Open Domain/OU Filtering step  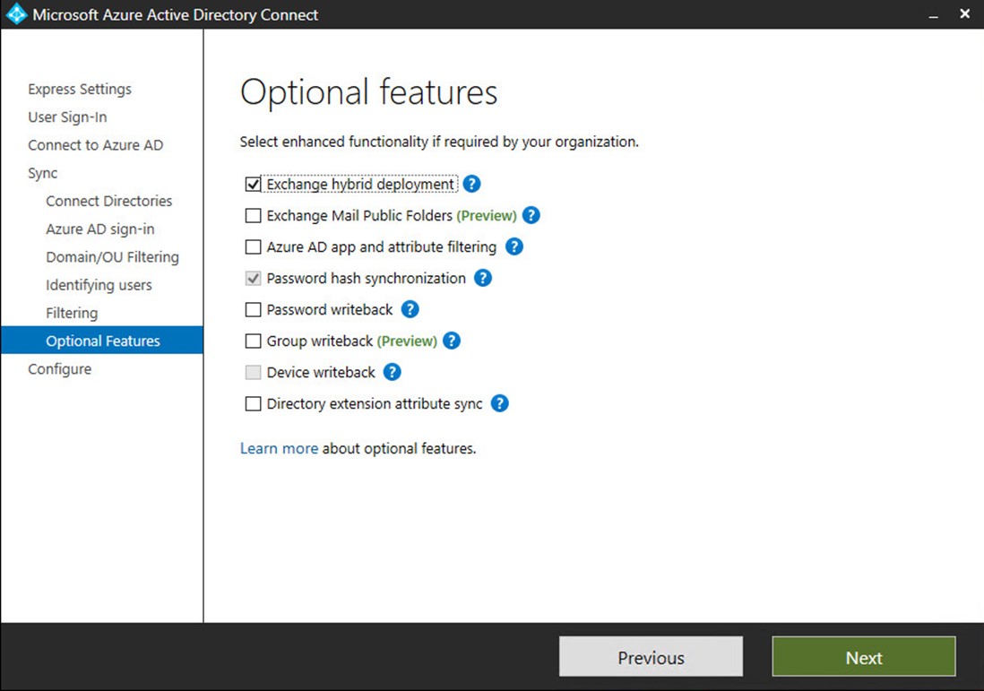(112, 257)
